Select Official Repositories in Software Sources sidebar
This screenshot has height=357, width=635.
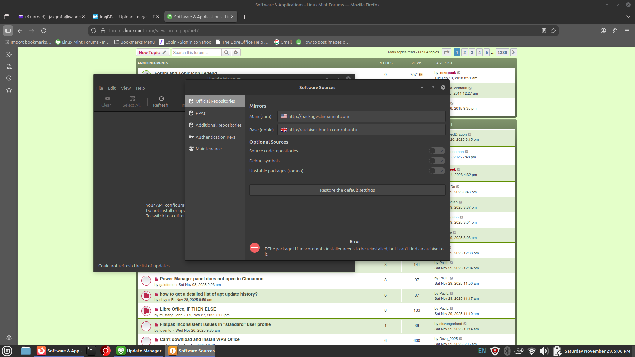tap(215, 101)
